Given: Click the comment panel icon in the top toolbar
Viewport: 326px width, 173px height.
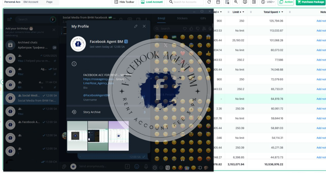Looking at the screenshot, I should [x=245, y=2].
